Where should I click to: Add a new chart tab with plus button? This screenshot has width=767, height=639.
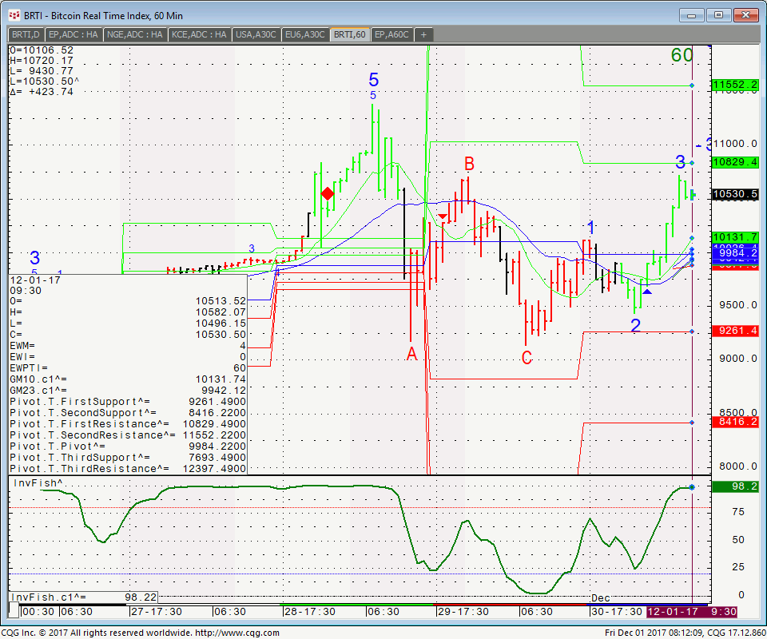pos(423,34)
